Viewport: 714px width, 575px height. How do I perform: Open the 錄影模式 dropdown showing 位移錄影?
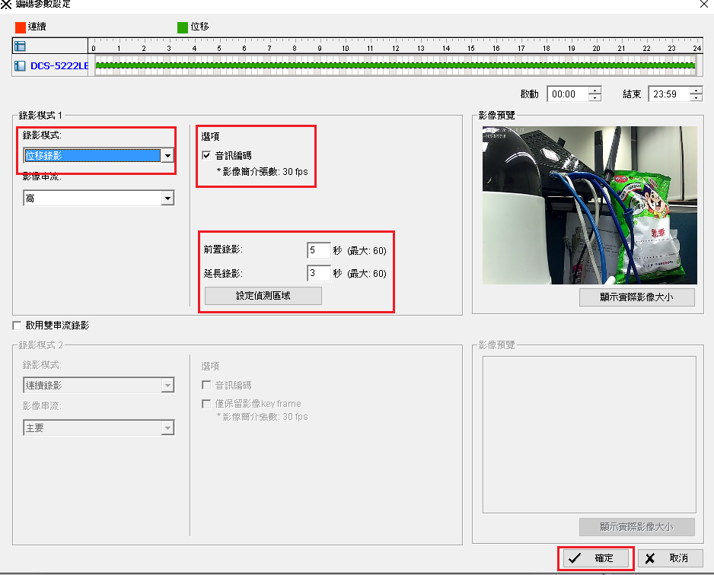point(167,155)
